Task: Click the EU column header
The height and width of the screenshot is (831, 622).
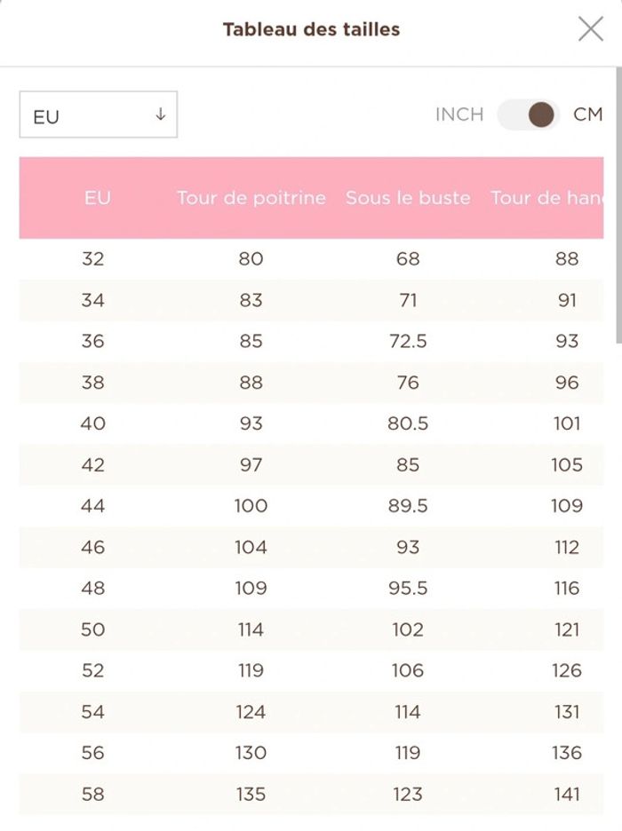Action: pyautogui.click(x=98, y=198)
